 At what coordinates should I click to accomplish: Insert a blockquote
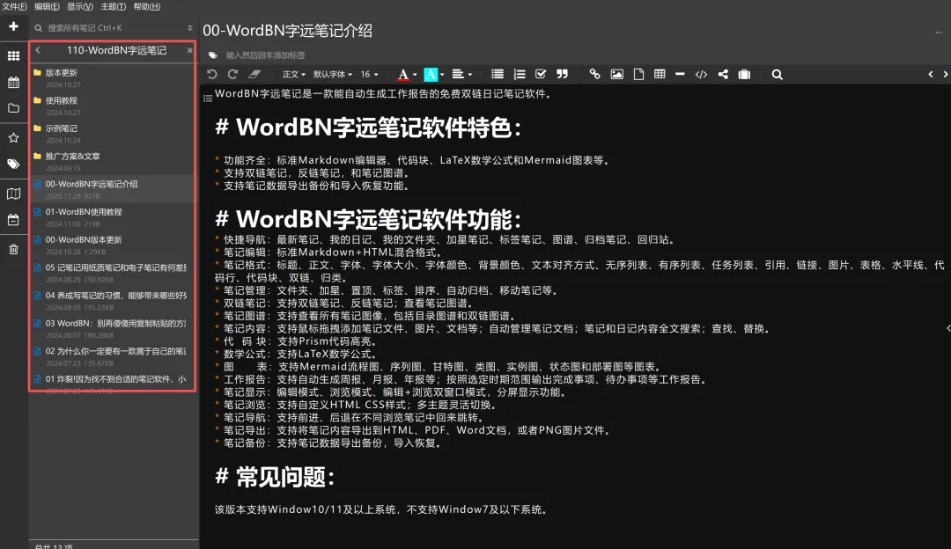[562, 74]
